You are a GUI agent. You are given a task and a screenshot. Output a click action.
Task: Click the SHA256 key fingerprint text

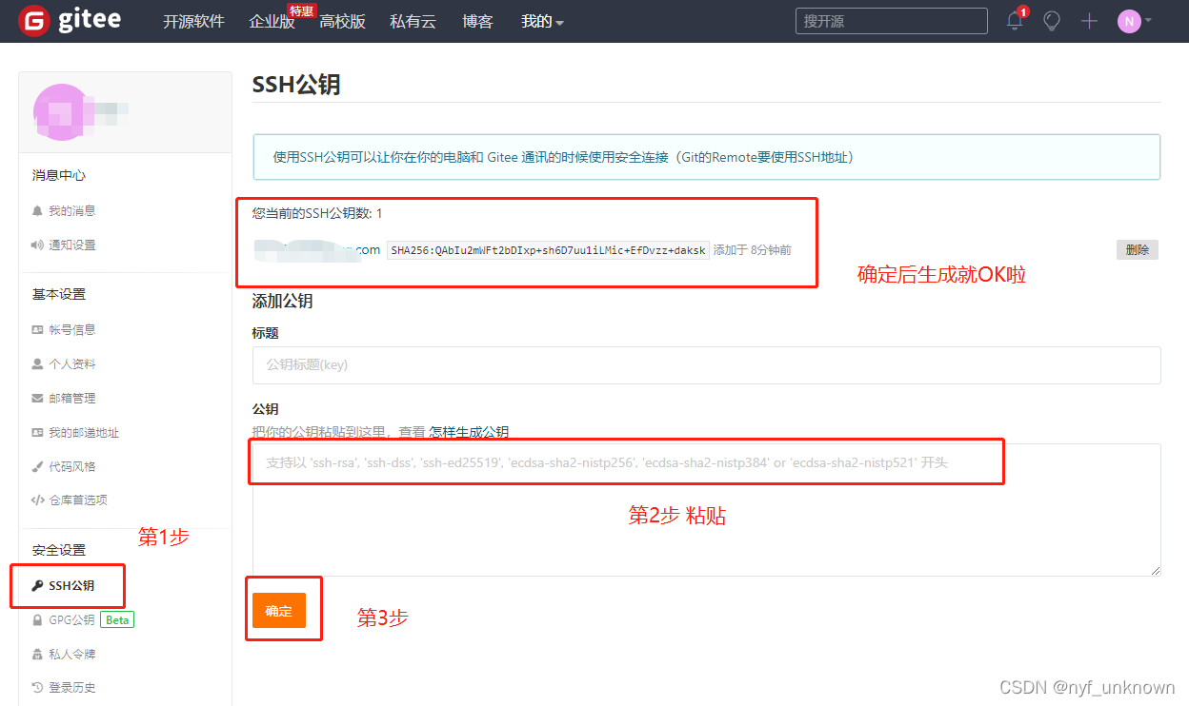coord(548,250)
